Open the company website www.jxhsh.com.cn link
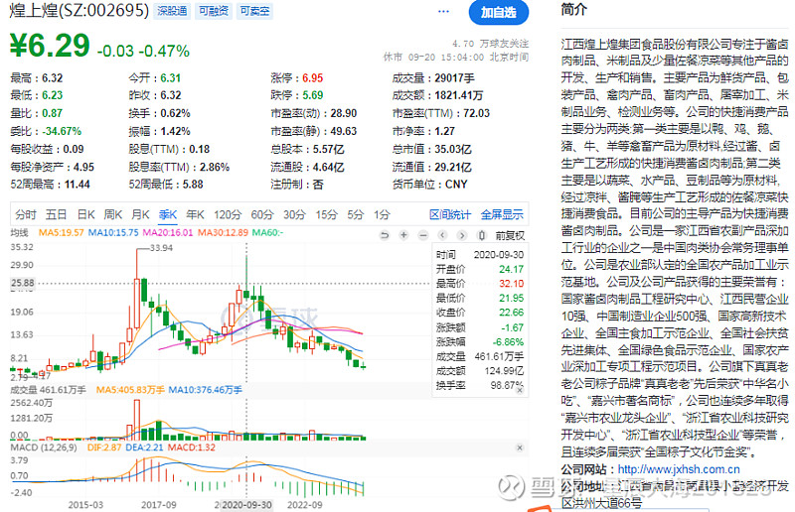The height and width of the screenshot is (512, 795). (x=679, y=469)
